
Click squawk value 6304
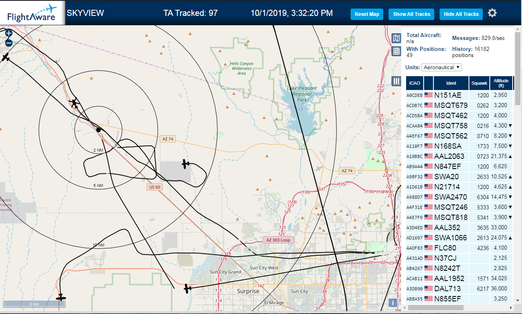[x=482, y=197]
